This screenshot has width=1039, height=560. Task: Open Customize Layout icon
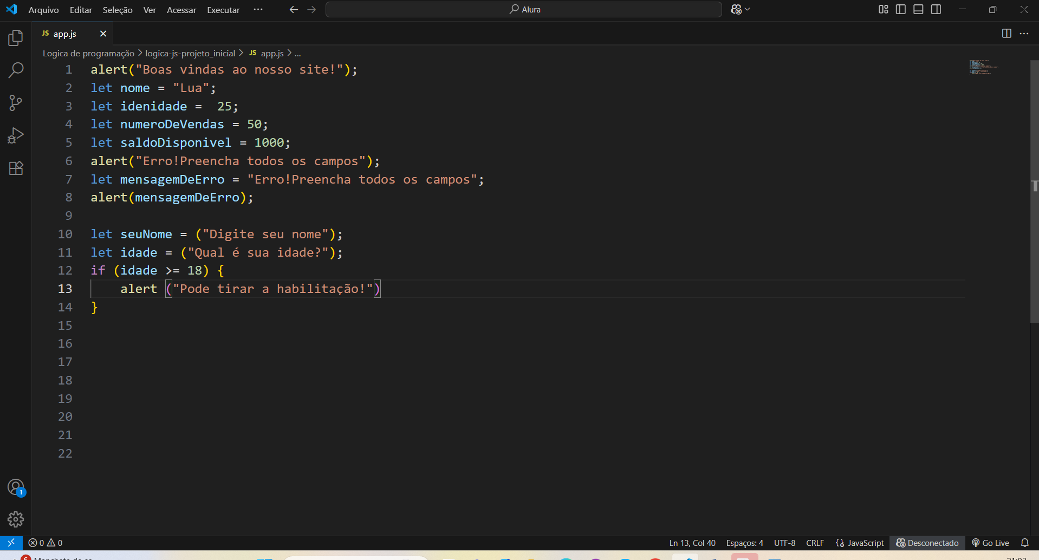pyautogui.click(x=883, y=9)
